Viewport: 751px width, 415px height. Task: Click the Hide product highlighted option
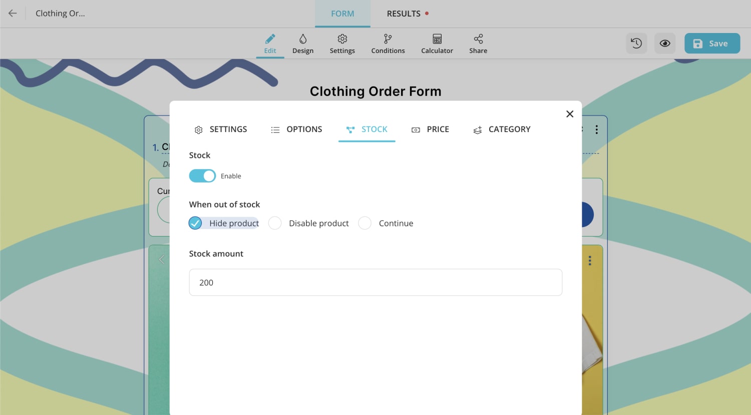point(224,223)
